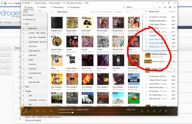Open the three-dot menu beside the size slider

coord(138,12)
